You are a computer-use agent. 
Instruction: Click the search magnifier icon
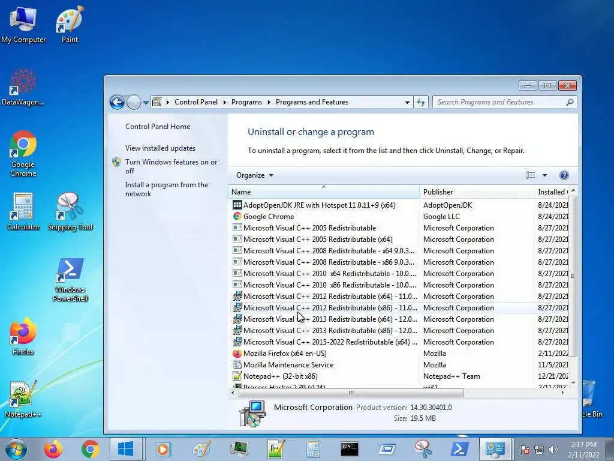[570, 102]
